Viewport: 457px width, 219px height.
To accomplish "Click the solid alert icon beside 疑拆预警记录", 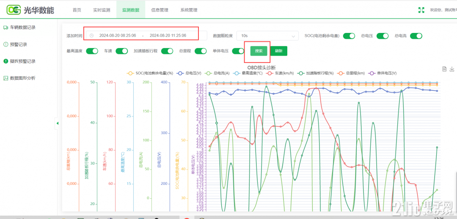I will 6,61.
